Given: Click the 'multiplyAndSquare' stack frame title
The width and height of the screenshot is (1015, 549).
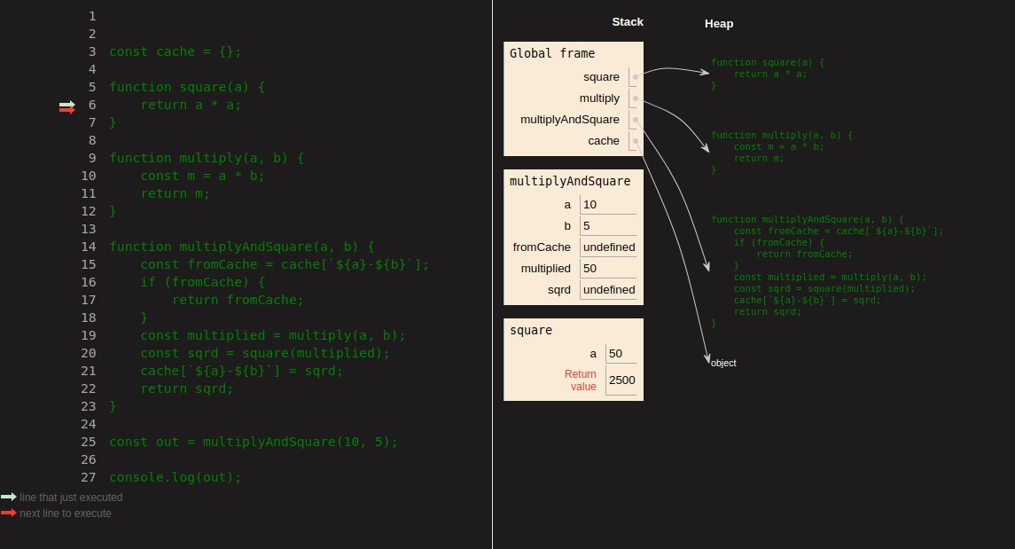Looking at the screenshot, I should click(x=570, y=181).
